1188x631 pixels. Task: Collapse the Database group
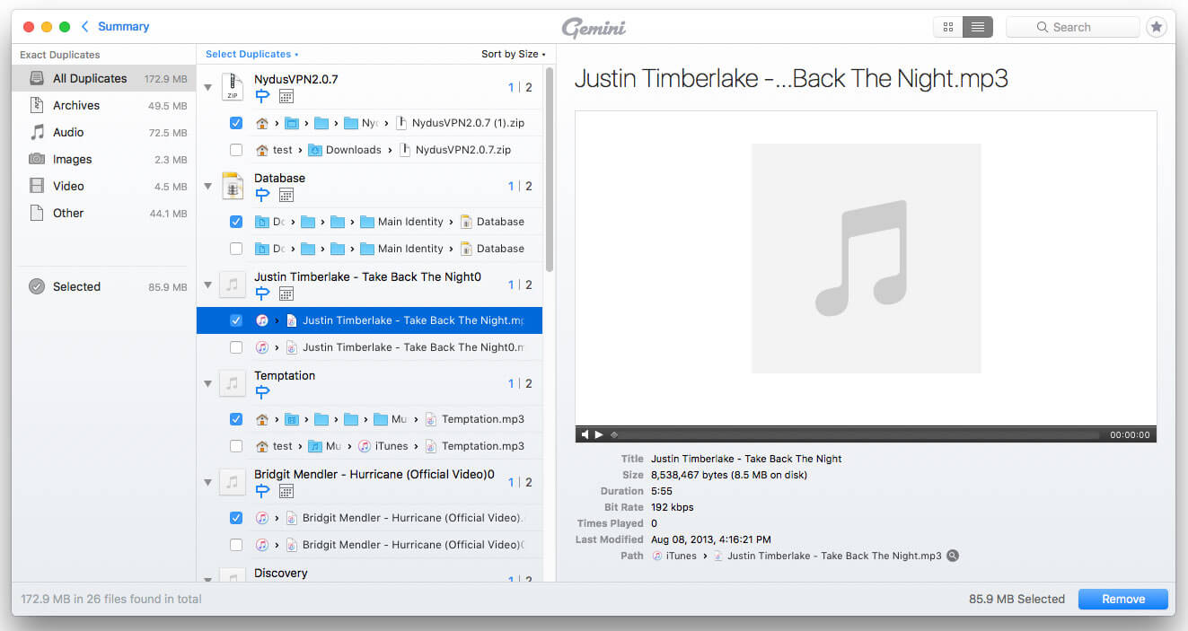coord(208,187)
